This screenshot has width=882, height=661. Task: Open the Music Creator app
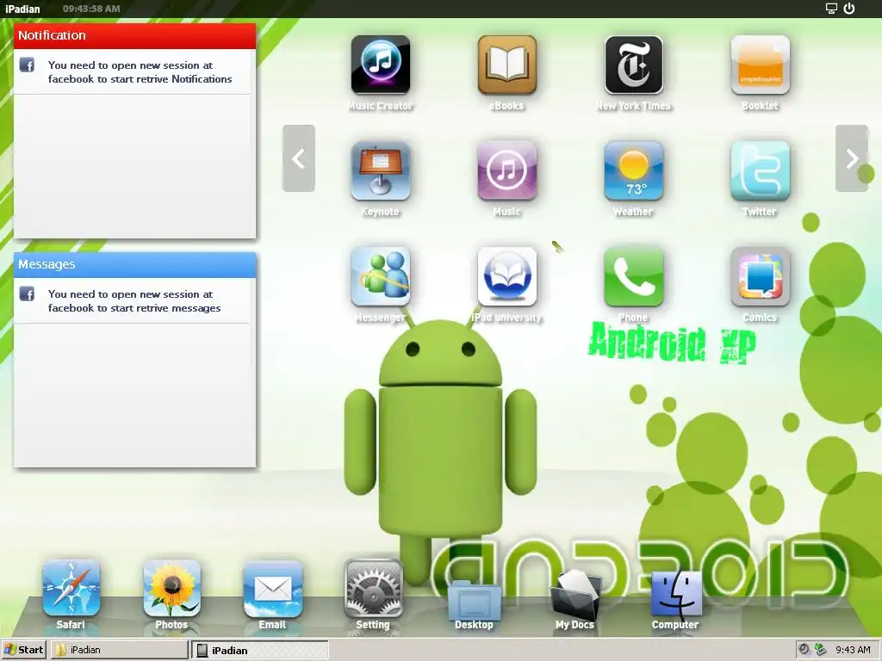pos(380,65)
